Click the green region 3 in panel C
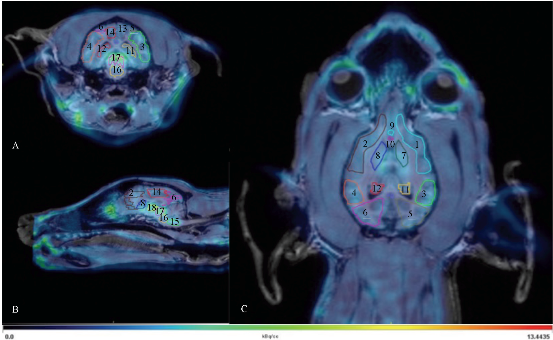The image size is (553, 340). click(x=424, y=194)
